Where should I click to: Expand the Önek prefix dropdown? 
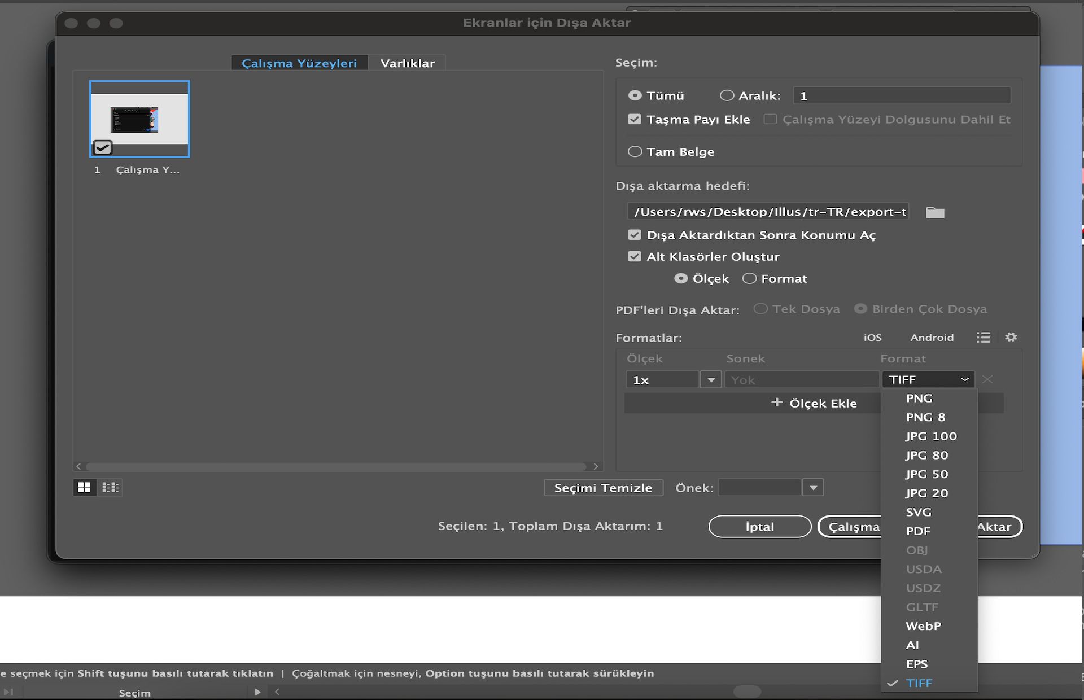[x=813, y=487]
